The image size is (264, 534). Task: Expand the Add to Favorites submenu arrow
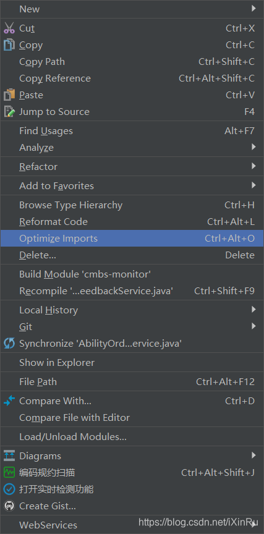click(253, 185)
